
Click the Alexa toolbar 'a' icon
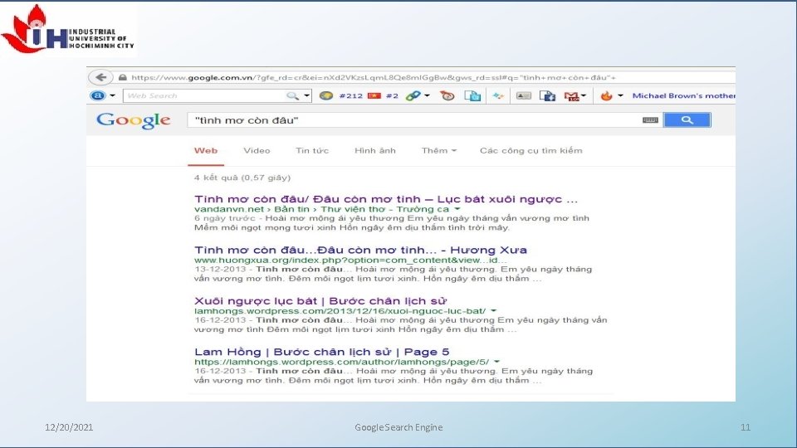click(98, 95)
